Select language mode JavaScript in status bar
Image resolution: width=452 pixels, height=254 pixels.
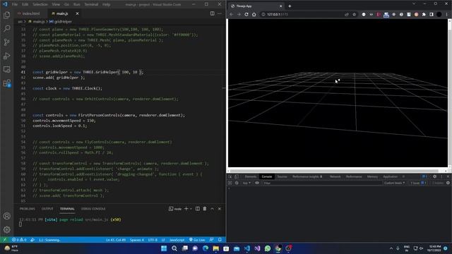coord(177,240)
